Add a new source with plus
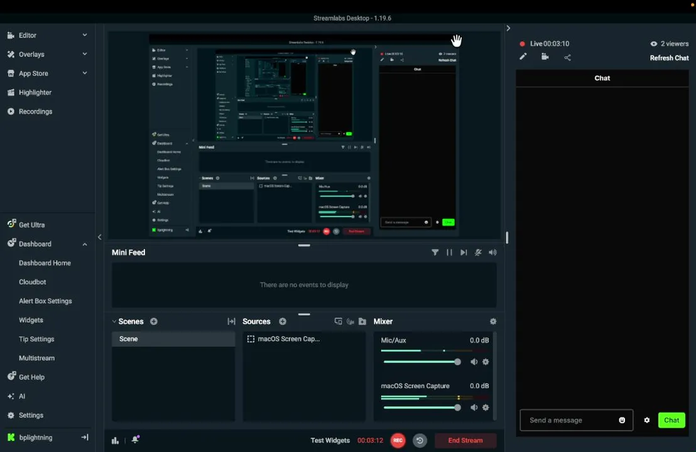 (x=282, y=321)
